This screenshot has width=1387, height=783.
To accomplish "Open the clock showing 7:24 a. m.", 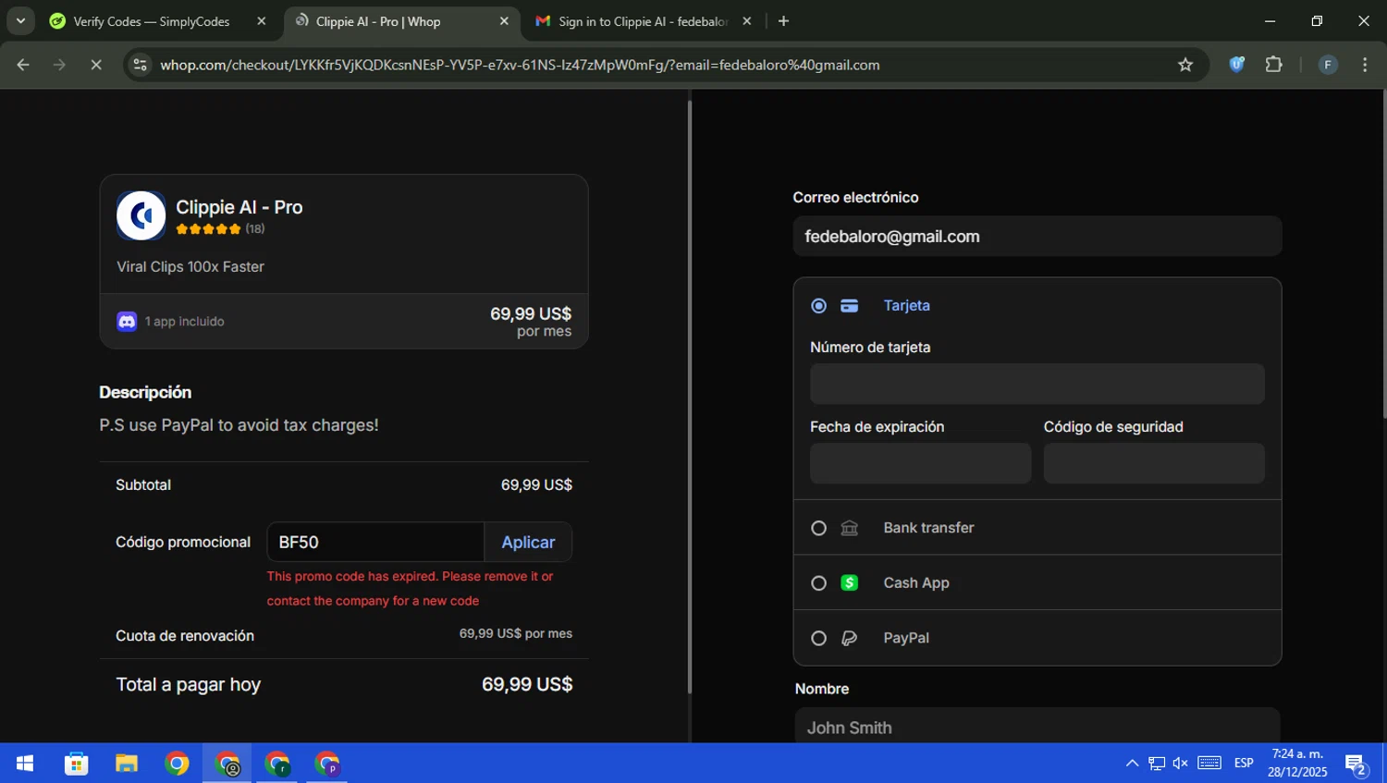I will tap(1297, 764).
